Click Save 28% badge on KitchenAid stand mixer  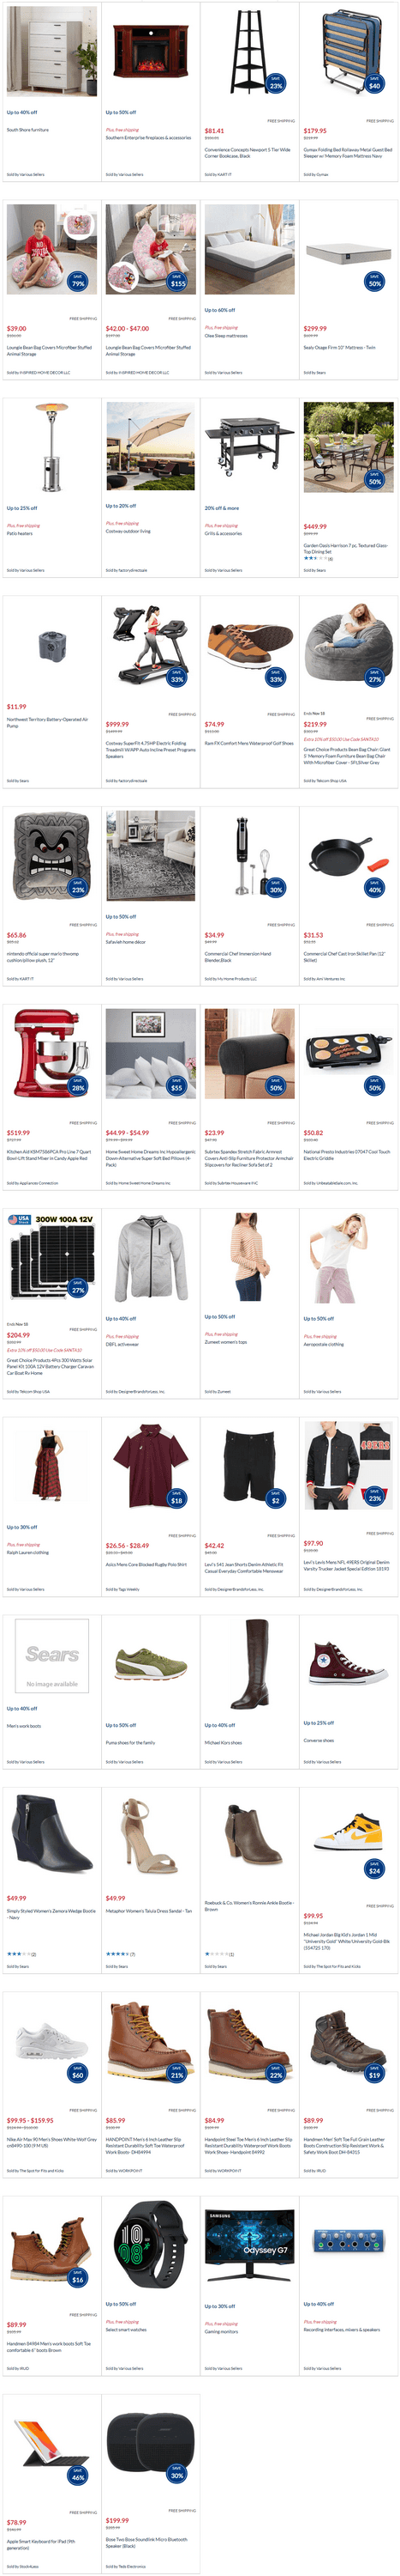(79, 1086)
